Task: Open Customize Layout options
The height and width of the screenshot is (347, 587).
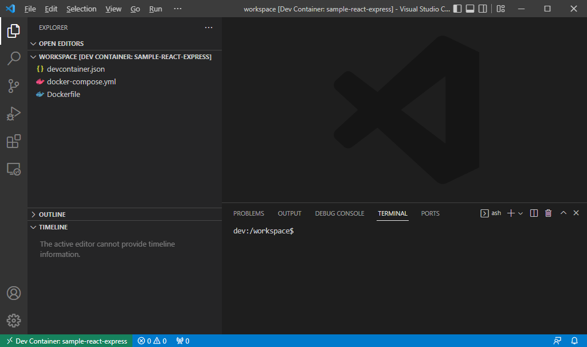Action: point(500,9)
